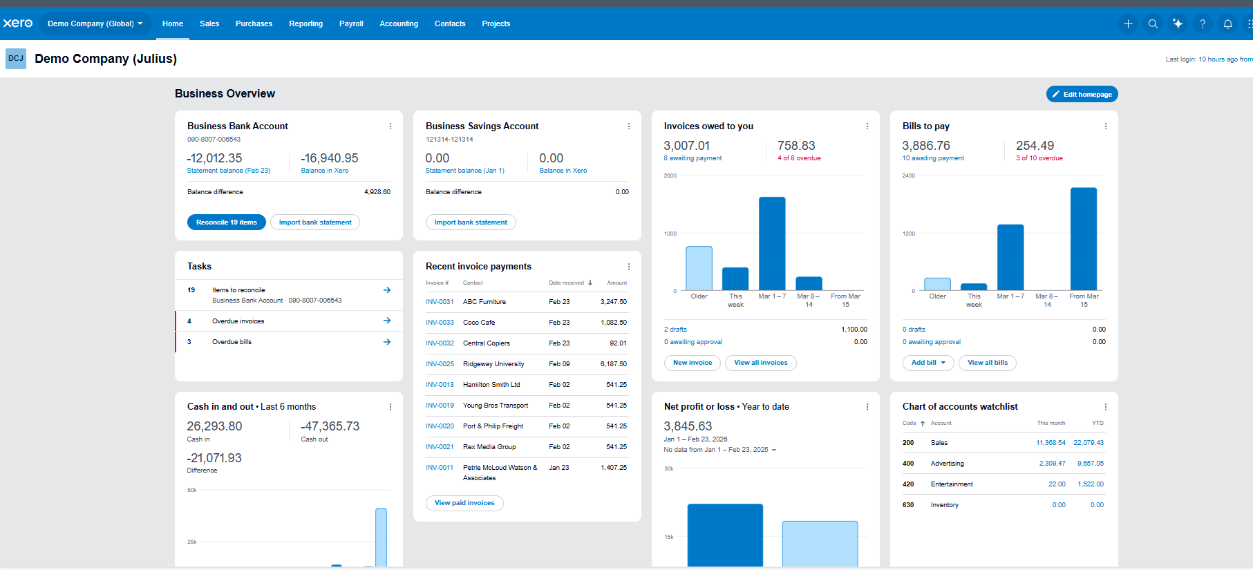Open Business Savings Account card options menu
Screen dimensions: 1253x570
tap(629, 126)
